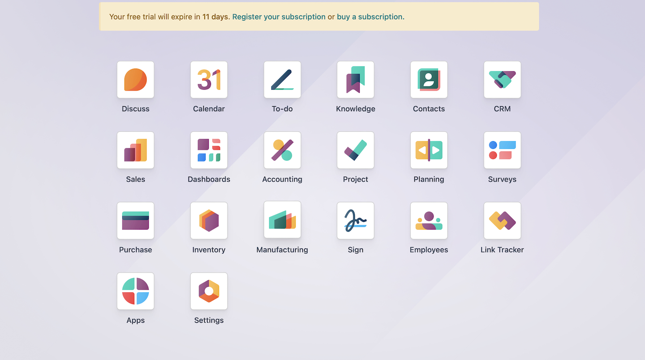Open the Inventory app icon
Image resolution: width=645 pixels, height=360 pixels.
pyautogui.click(x=209, y=221)
